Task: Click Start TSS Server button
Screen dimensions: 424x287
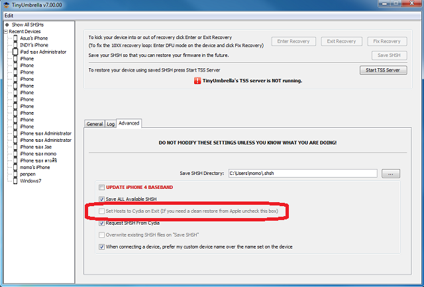Action: tap(383, 70)
